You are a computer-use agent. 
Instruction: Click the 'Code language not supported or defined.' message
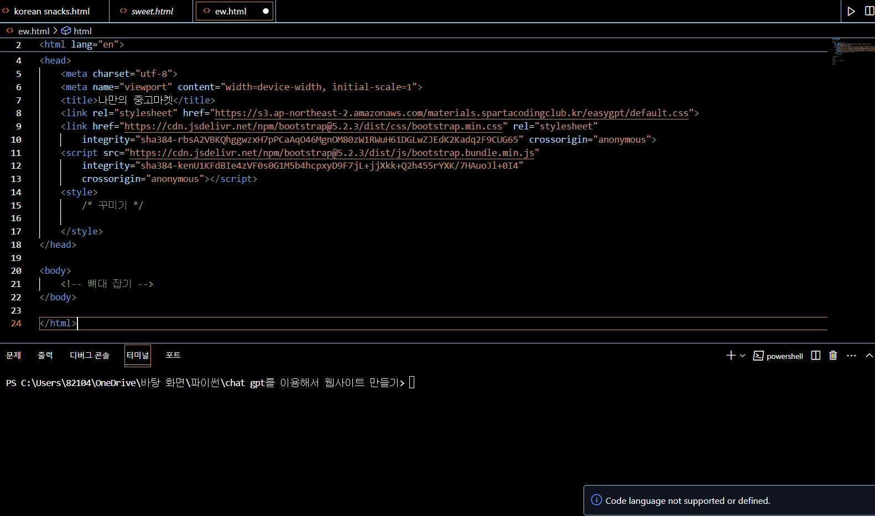pos(687,501)
